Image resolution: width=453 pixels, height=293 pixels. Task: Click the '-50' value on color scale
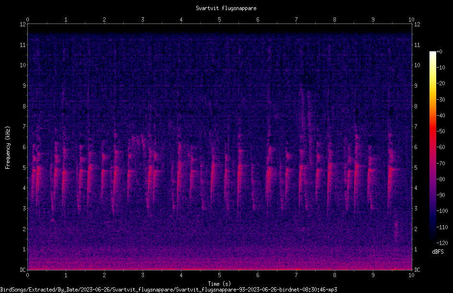tap(441, 131)
